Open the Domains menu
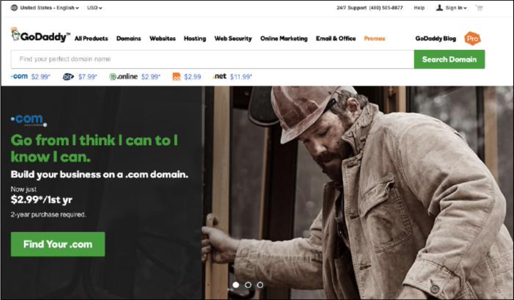514x300 pixels. (x=129, y=38)
